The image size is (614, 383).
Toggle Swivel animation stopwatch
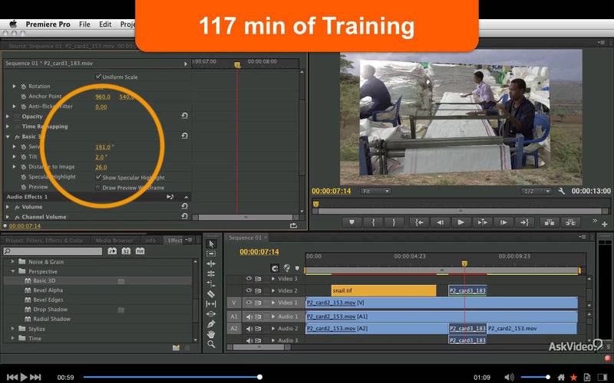click(x=24, y=146)
